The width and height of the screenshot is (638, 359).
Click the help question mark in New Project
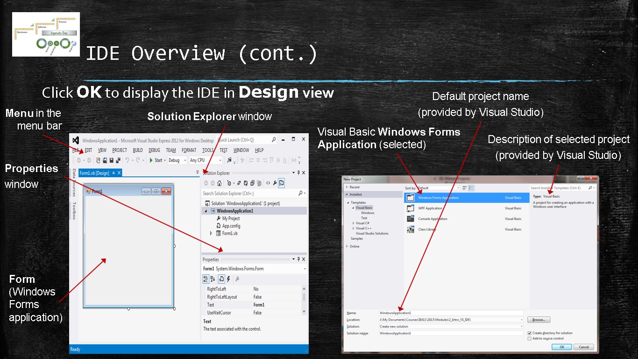coord(581,178)
